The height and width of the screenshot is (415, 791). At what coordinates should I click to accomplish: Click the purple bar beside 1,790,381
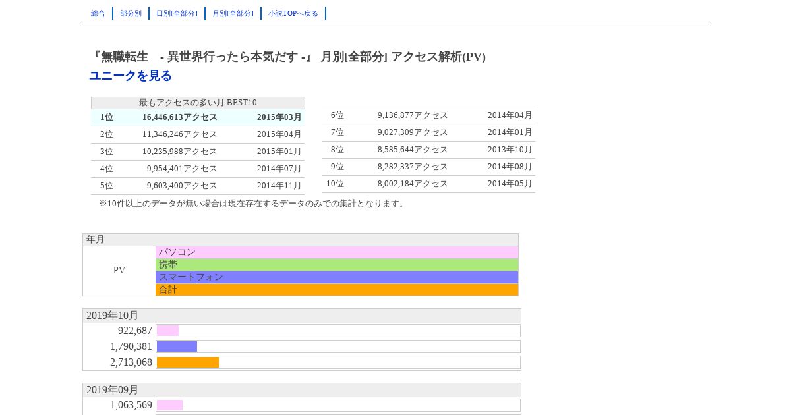click(177, 346)
